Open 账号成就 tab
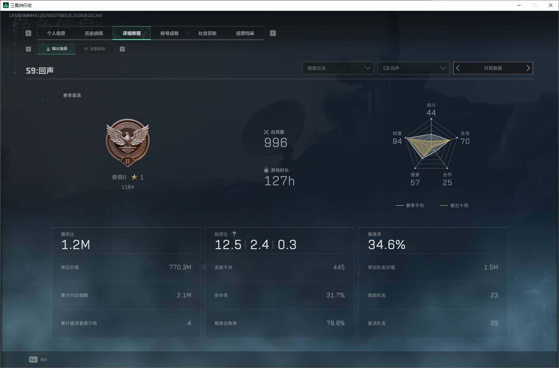This screenshot has width=559, height=368. point(169,33)
